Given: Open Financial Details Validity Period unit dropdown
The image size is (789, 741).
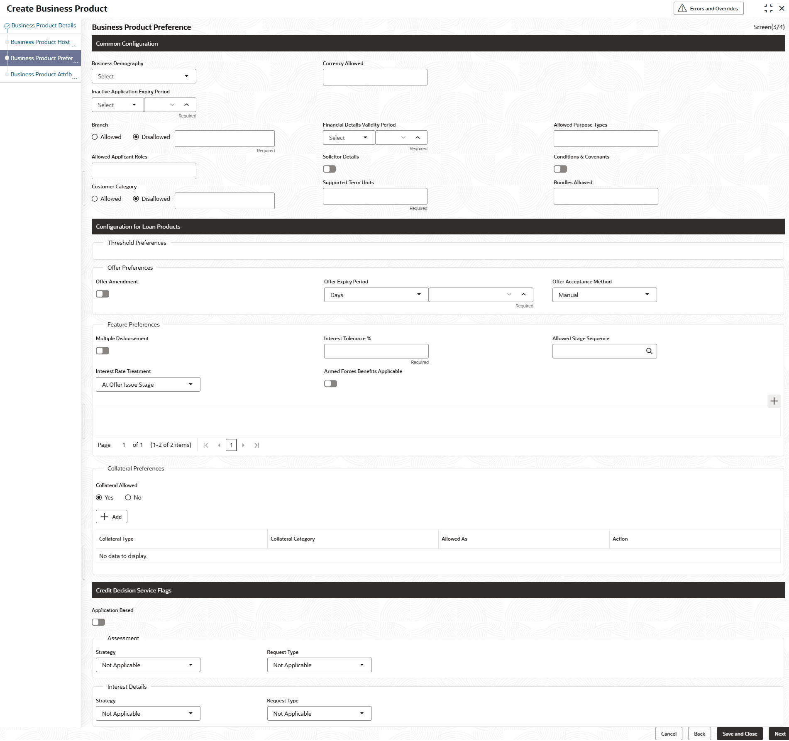Looking at the screenshot, I should [349, 138].
